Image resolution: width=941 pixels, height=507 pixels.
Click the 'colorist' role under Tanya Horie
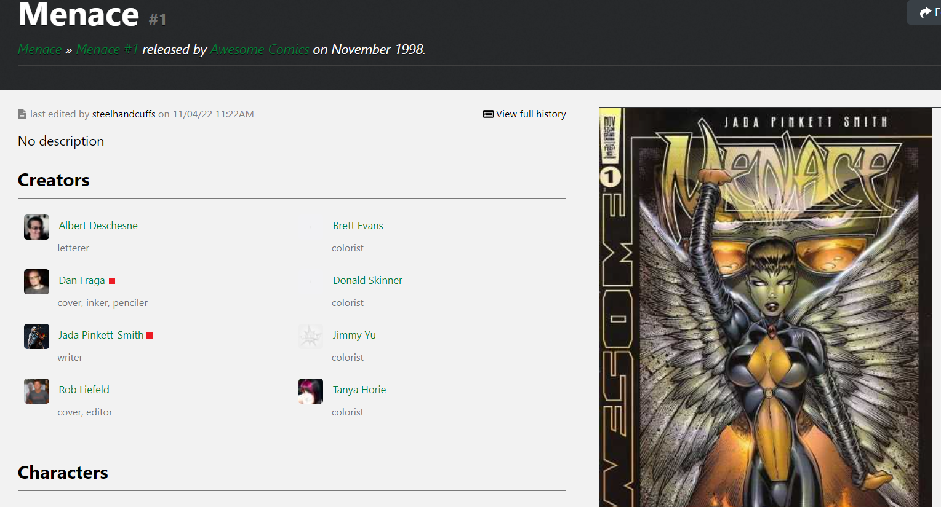click(348, 412)
